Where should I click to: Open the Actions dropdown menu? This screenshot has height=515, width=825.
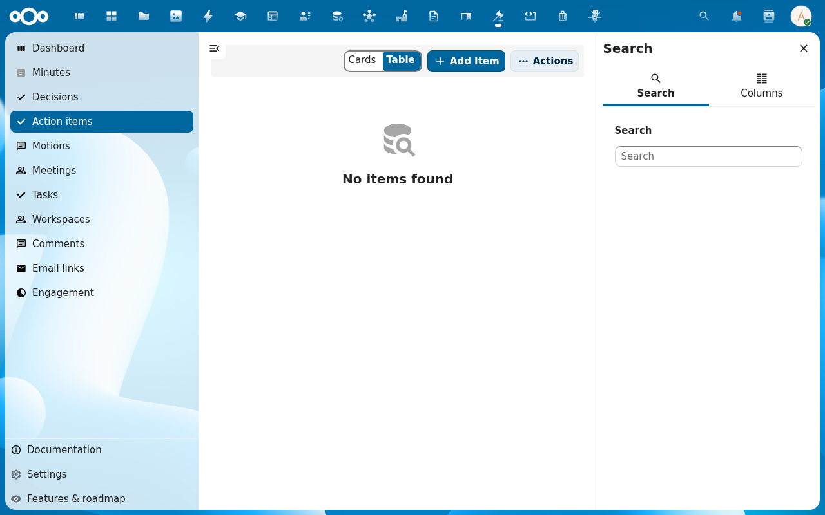pos(545,61)
